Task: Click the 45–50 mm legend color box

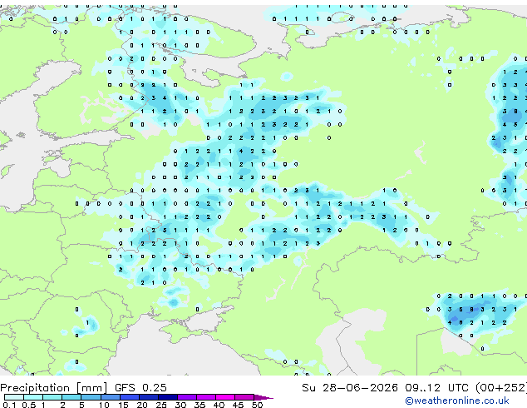Action: point(244,397)
